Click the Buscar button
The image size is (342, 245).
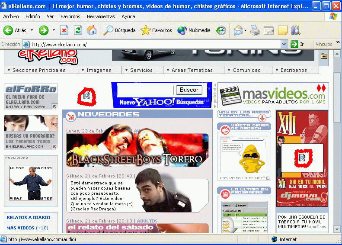tap(189, 90)
